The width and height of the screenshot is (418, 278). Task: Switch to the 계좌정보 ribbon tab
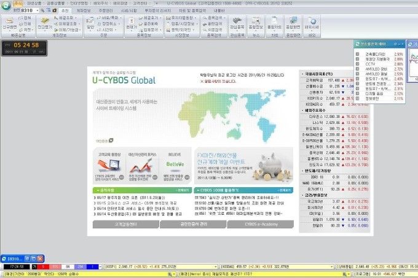pos(84,10)
